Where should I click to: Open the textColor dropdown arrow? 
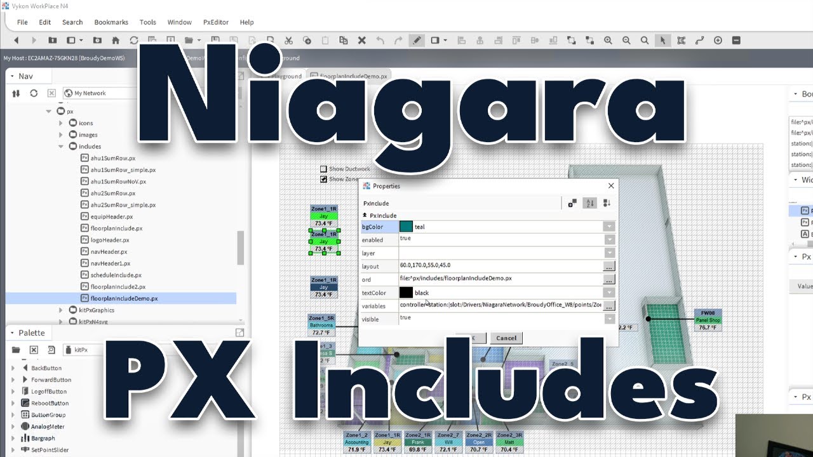609,293
